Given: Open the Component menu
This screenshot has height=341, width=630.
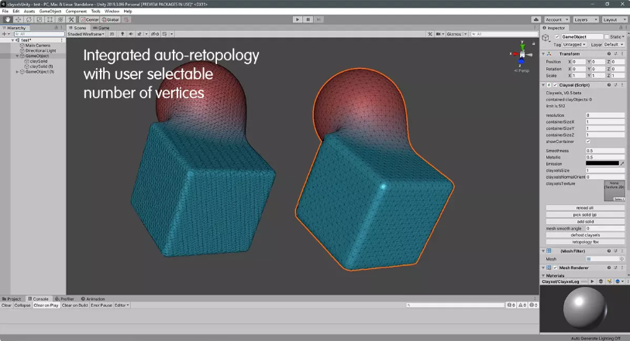Looking at the screenshot, I should coord(76,12).
